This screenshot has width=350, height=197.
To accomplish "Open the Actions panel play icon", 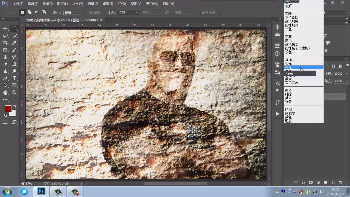I will [x=277, y=114].
